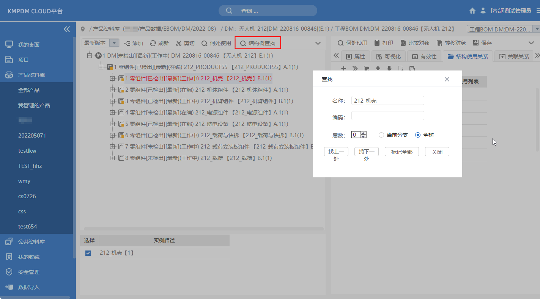Click the 关闭 button in find dialog
This screenshot has height=299, width=540.
tap(437, 152)
